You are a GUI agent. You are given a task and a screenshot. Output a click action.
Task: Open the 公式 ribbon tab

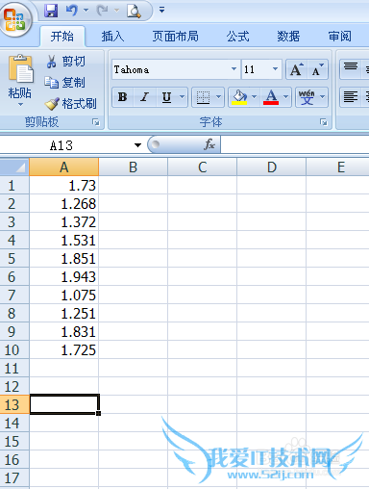coord(238,37)
